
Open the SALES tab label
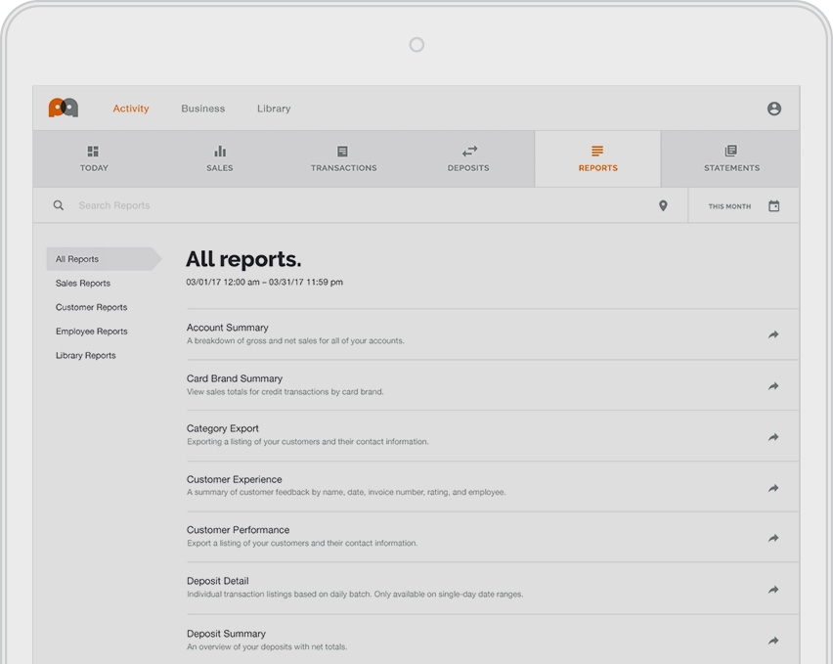[x=220, y=168]
